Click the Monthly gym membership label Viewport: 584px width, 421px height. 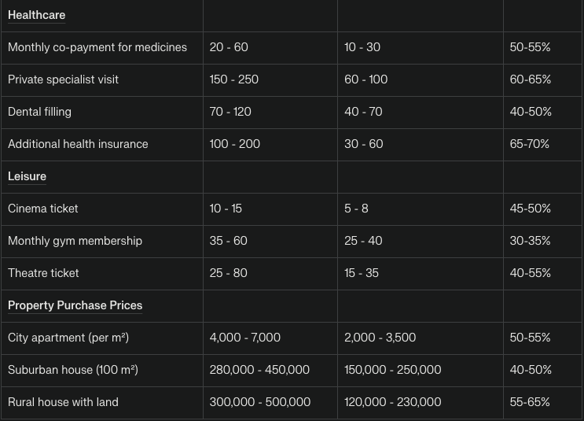click(x=75, y=241)
